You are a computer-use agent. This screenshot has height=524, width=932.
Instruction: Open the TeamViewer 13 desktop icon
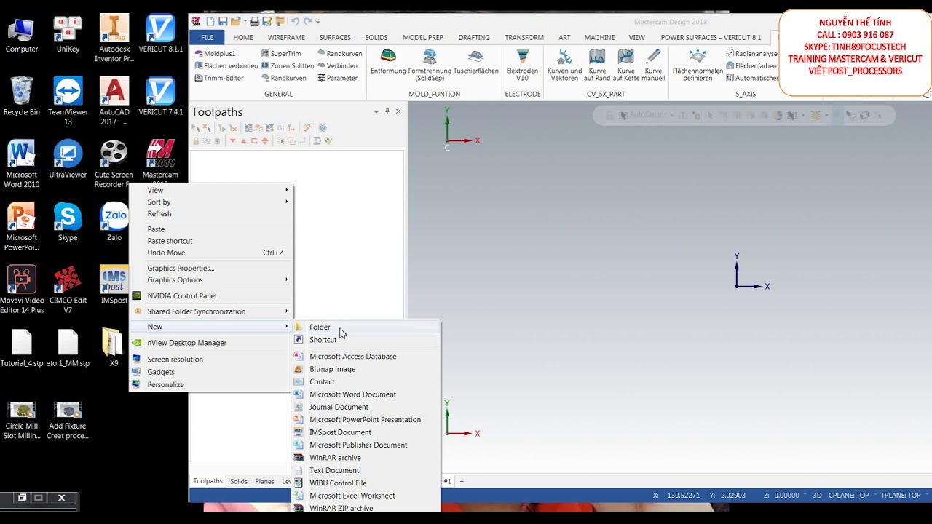[x=68, y=101]
